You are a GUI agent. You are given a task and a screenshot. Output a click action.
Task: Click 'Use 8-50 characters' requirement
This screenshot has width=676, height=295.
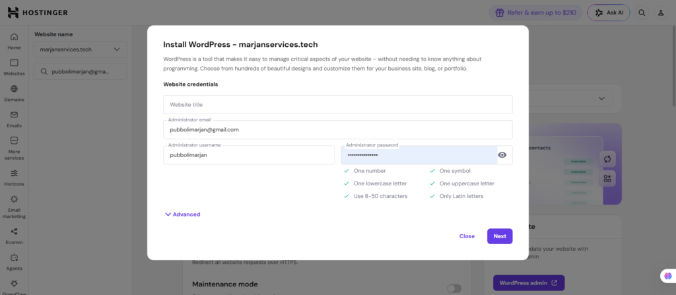pos(380,196)
